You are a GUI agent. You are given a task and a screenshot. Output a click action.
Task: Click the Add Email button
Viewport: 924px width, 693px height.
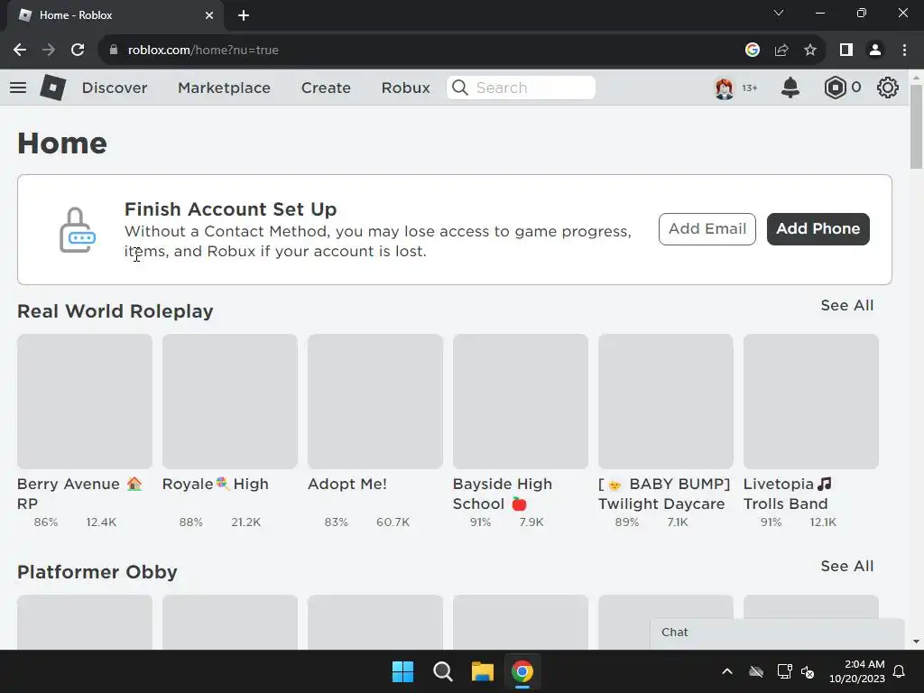(x=707, y=229)
